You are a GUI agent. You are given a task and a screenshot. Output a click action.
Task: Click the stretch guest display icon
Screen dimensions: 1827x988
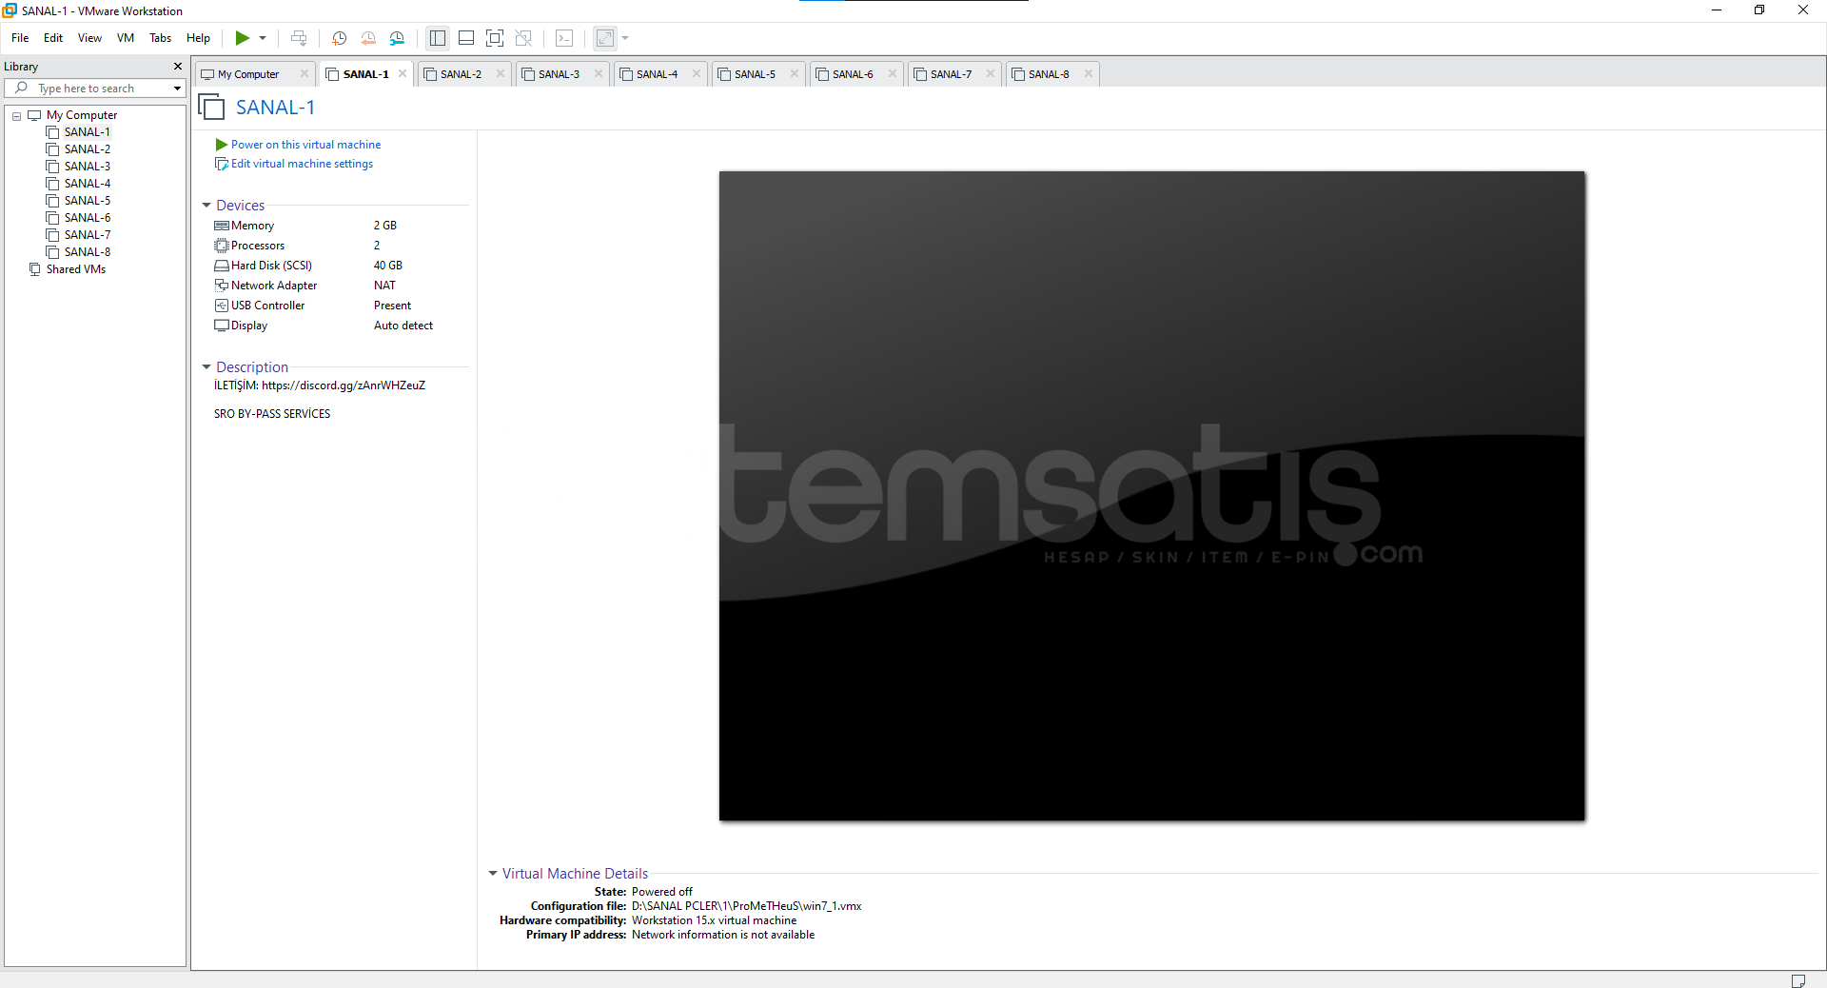[605, 38]
